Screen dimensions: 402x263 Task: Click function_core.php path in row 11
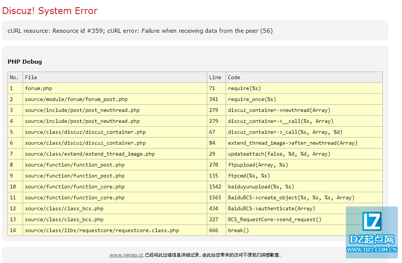[75, 198]
